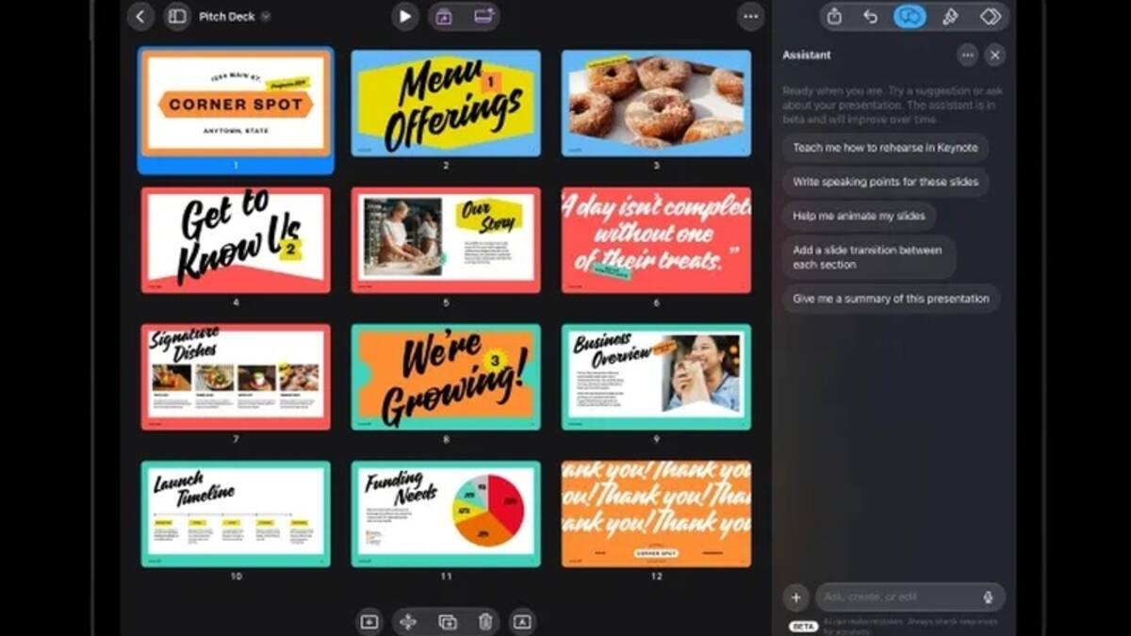Open the More menu next to the presentation tools
This screenshot has height=636, width=1131.
coord(750,16)
